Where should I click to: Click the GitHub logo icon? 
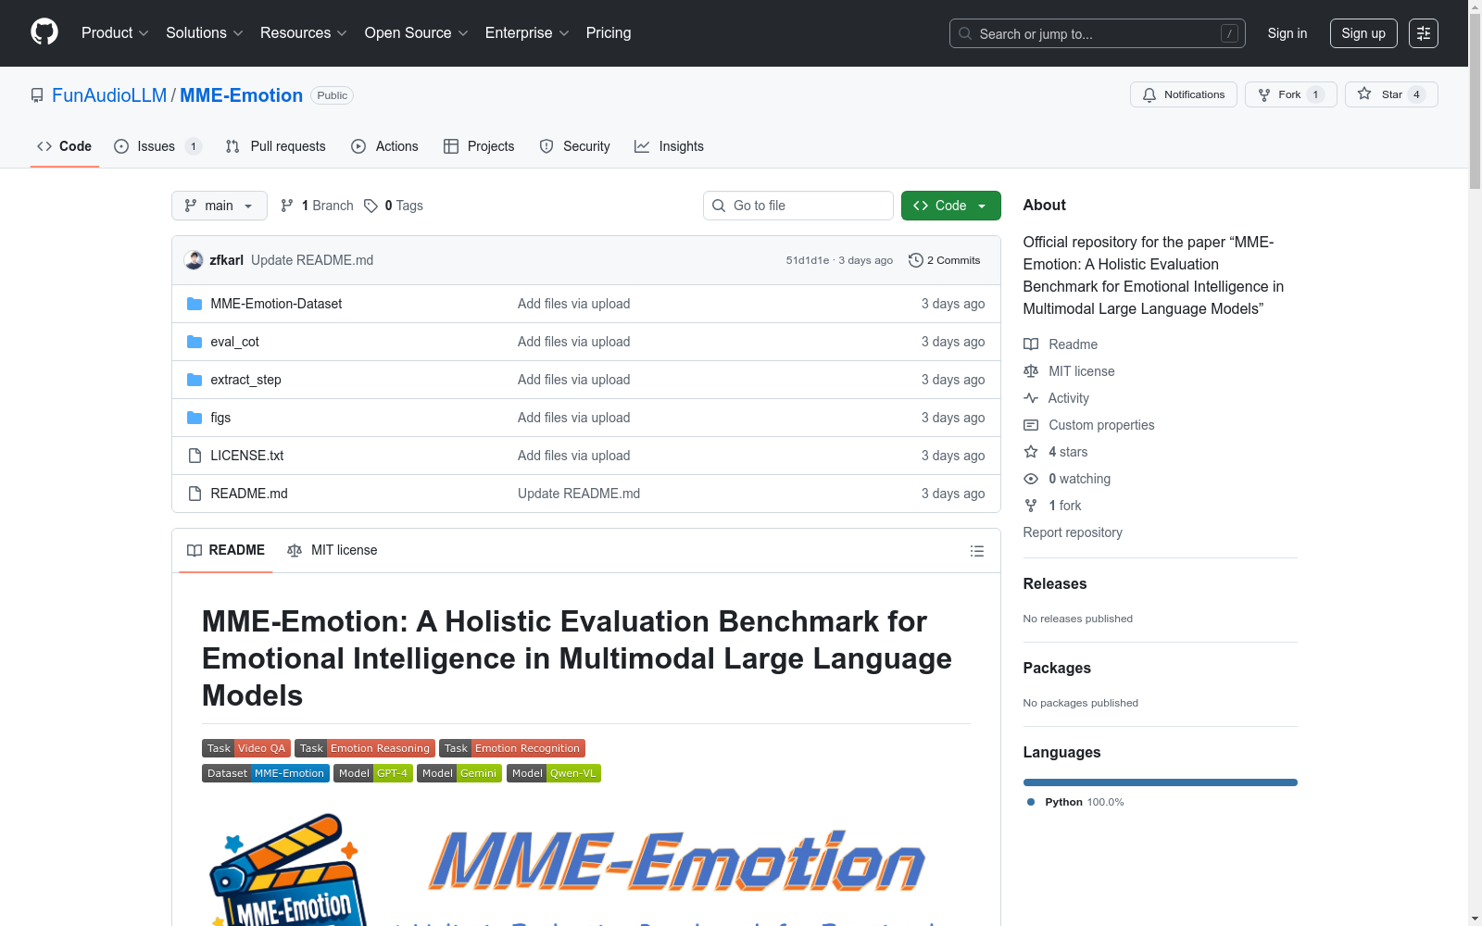pyautogui.click(x=44, y=32)
